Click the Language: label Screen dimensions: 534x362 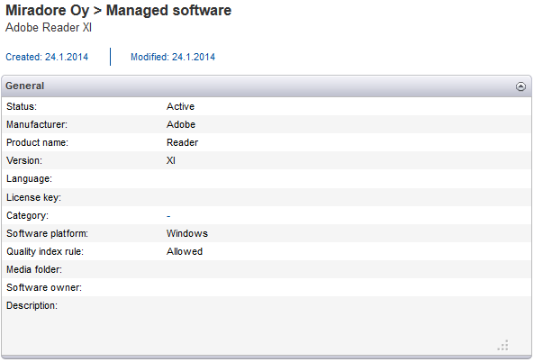click(x=29, y=179)
